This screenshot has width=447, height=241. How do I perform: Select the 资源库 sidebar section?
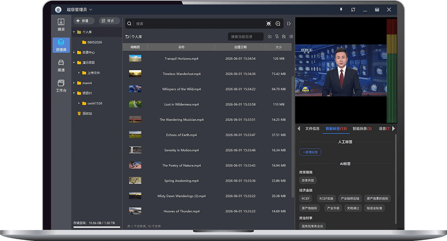[61, 45]
